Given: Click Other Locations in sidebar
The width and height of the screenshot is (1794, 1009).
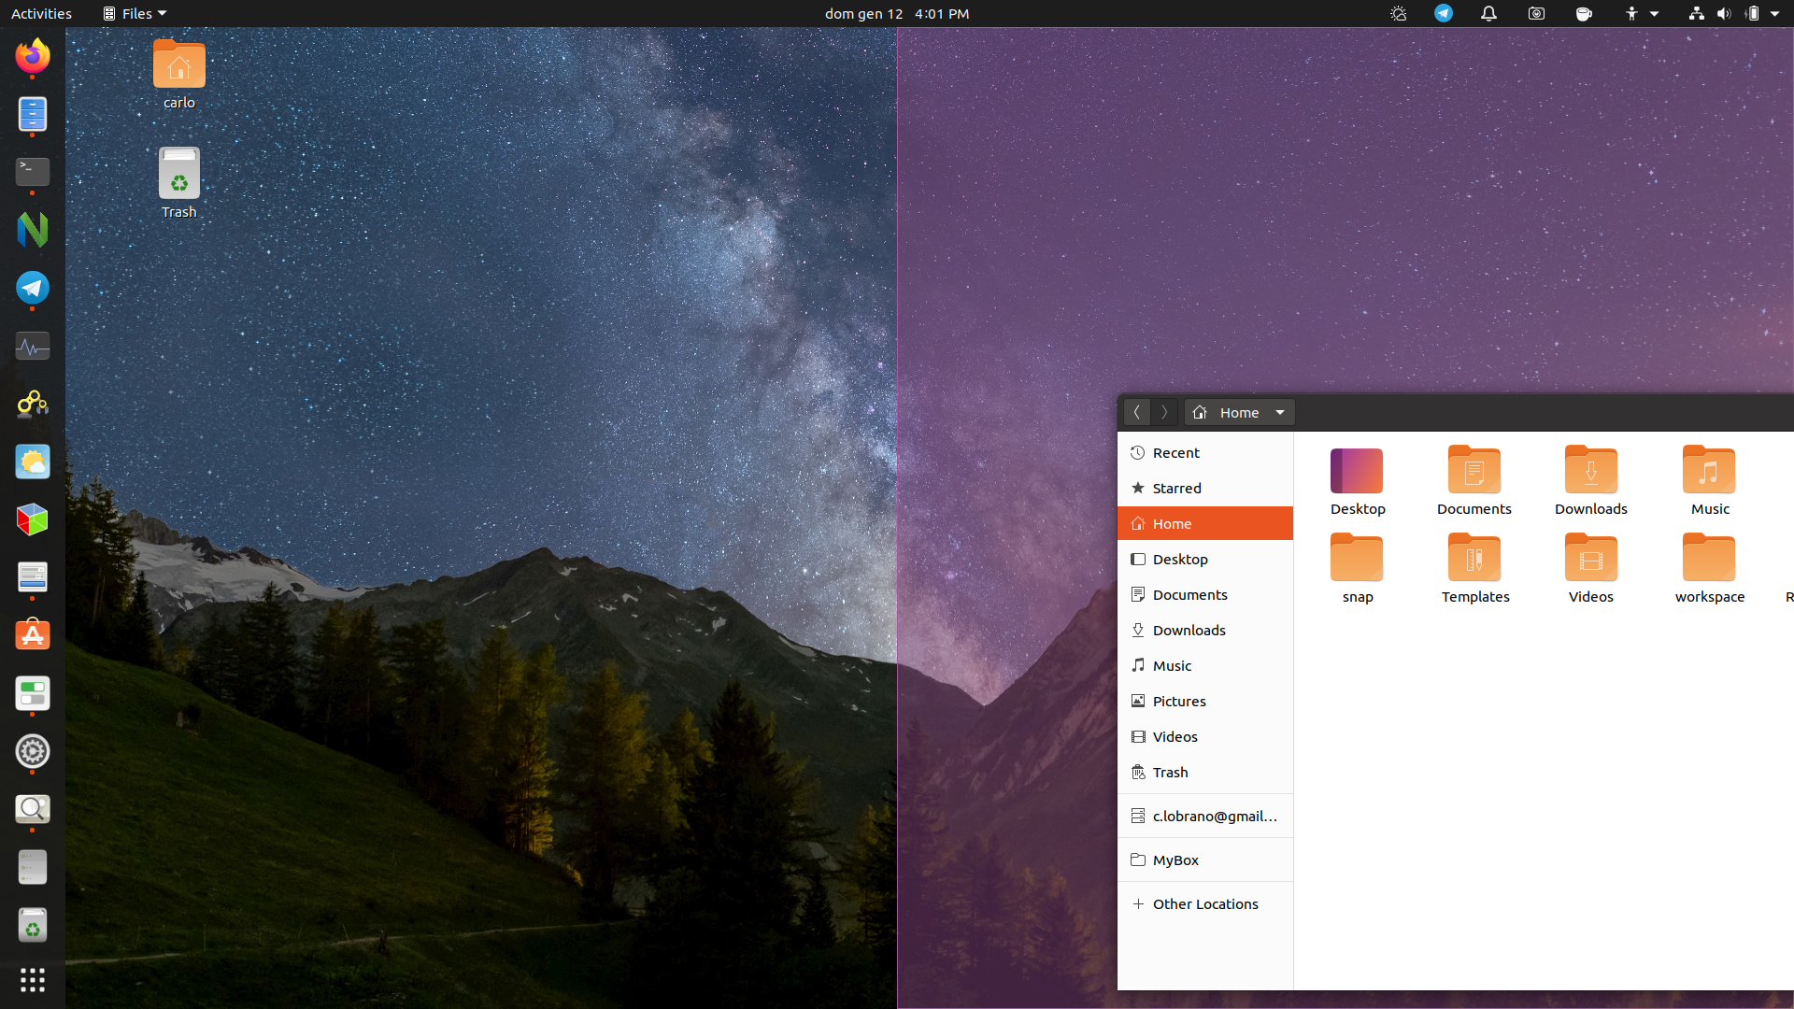Looking at the screenshot, I should pyautogui.click(x=1204, y=903).
